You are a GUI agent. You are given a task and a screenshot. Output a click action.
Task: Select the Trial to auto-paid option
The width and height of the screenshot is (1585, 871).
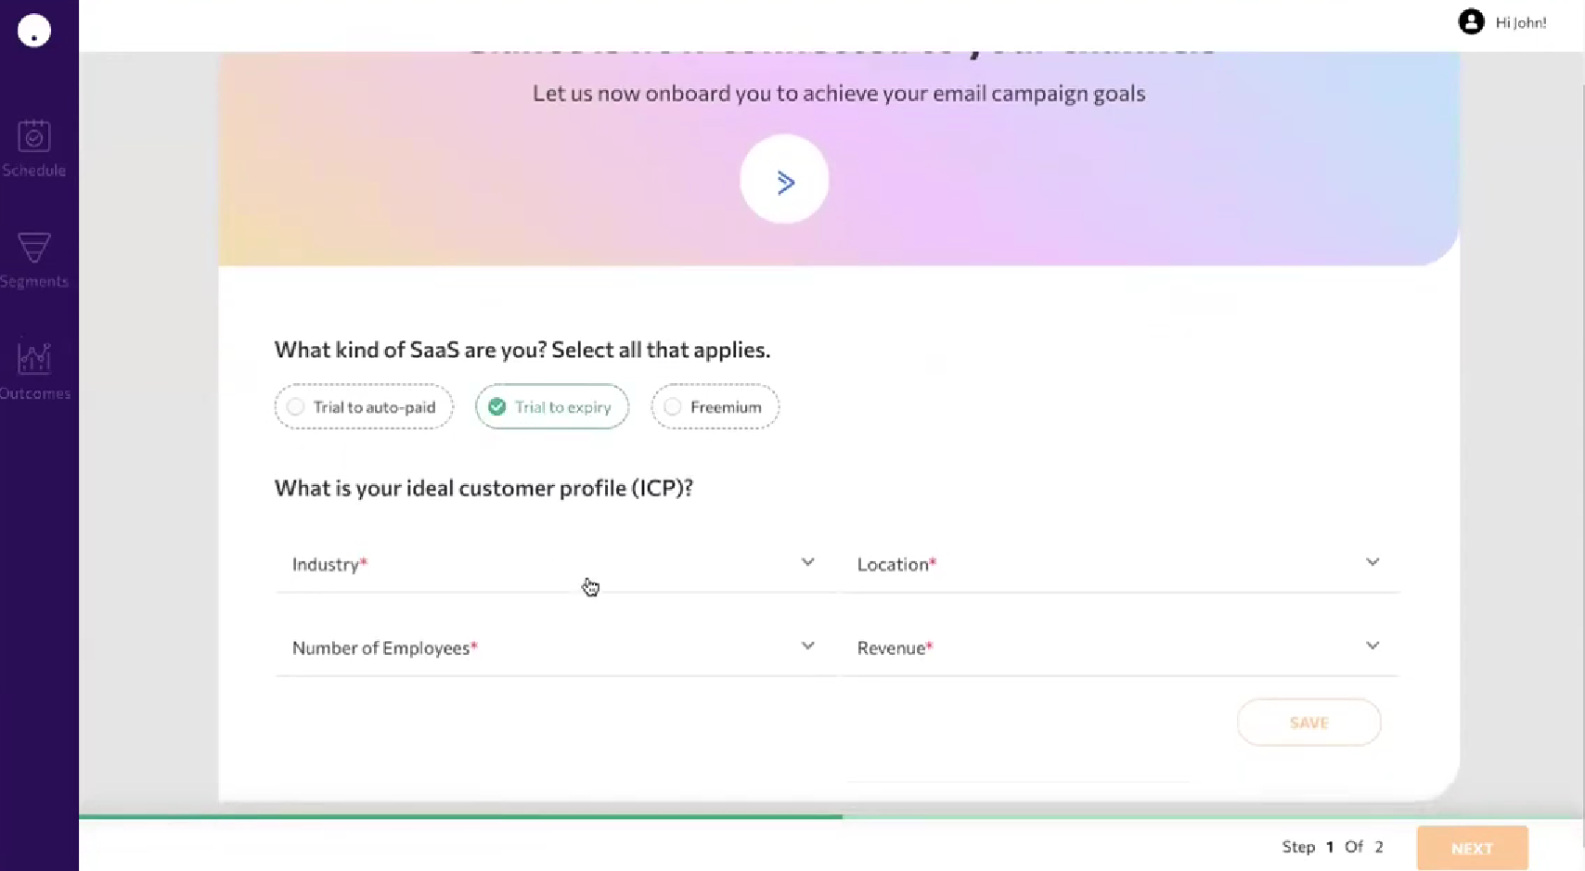pos(364,406)
